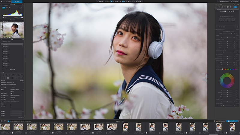Show favorite corrections star icon
This screenshot has width=240, height=135.
234,4
